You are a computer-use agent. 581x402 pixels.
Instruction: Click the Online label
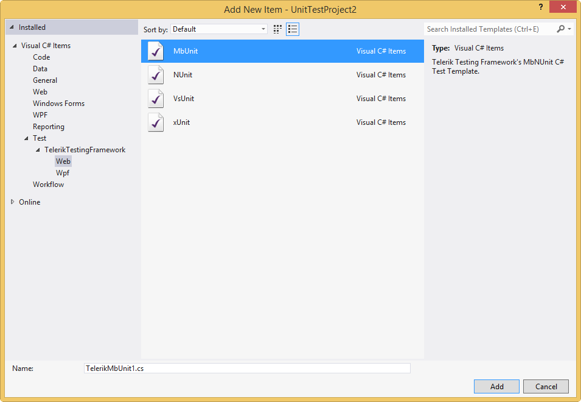tap(30, 202)
